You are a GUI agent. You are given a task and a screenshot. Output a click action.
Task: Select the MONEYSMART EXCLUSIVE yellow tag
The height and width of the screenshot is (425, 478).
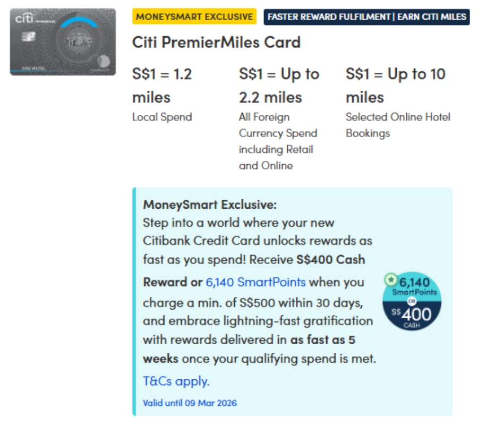click(194, 16)
